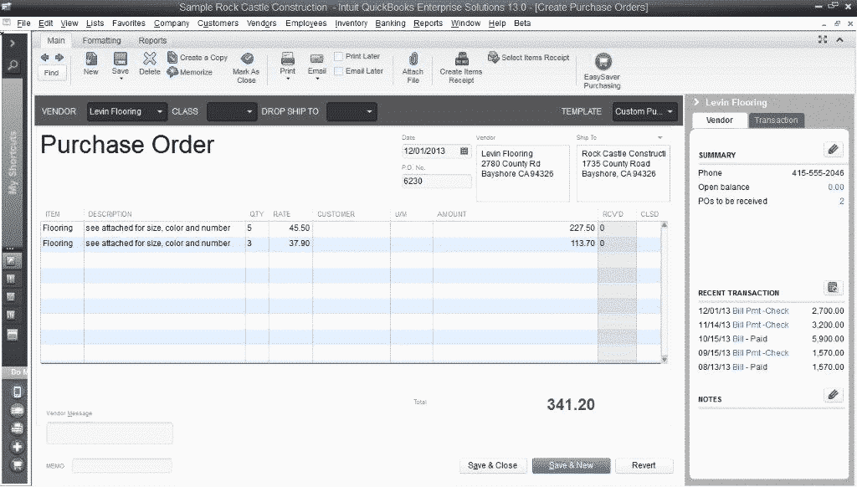The image size is (857, 487).
Task: Open search magnifier in left sidebar
Action: pyautogui.click(x=13, y=65)
